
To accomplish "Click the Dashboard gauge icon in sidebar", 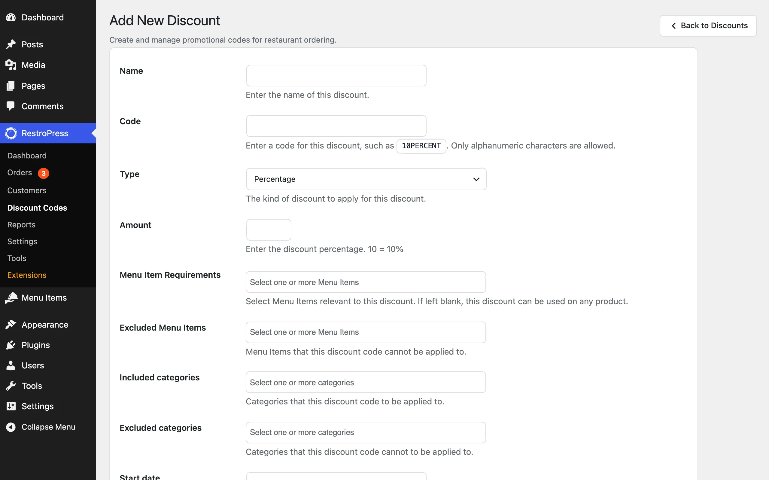I will coord(11,17).
